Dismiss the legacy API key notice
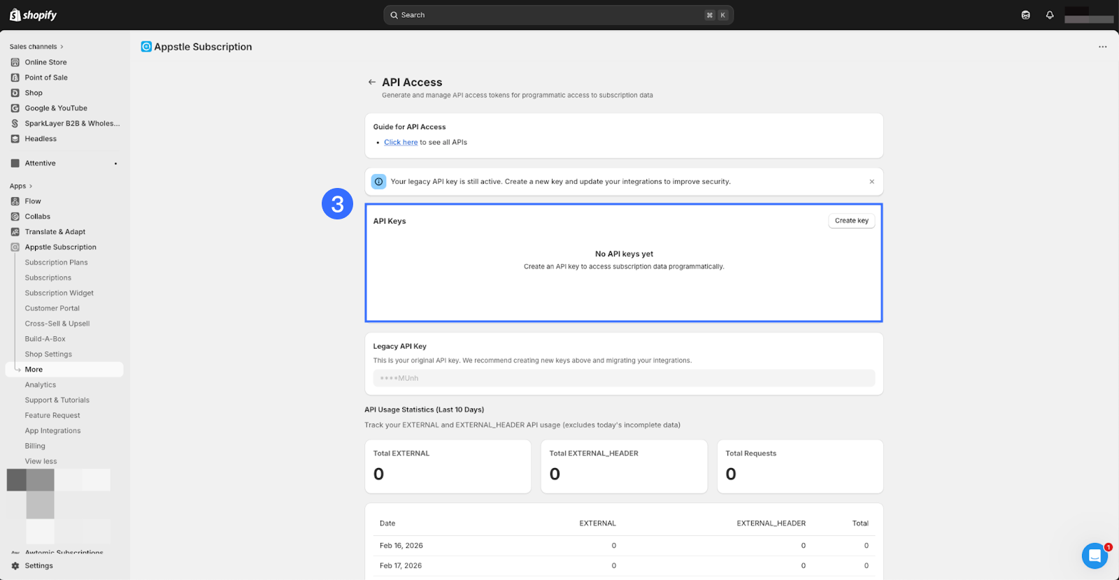 click(871, 182)
